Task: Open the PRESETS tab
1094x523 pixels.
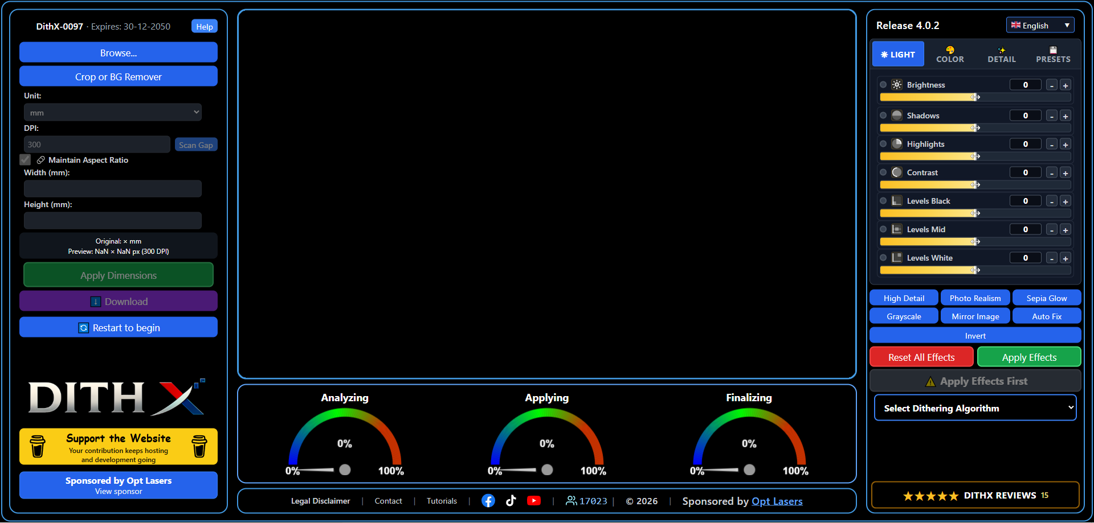Action: 1053,54
